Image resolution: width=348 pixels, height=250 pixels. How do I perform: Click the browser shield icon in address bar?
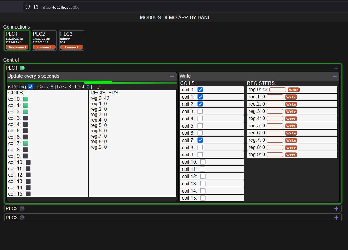28,7
